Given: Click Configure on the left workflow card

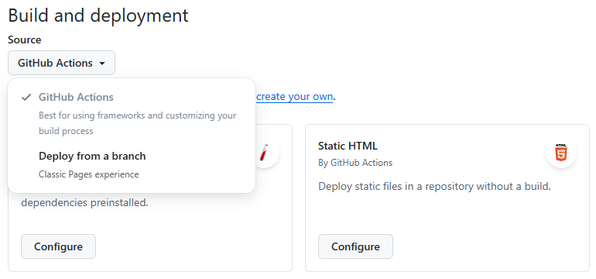Looking at the screenshot, I should (58, 246).
